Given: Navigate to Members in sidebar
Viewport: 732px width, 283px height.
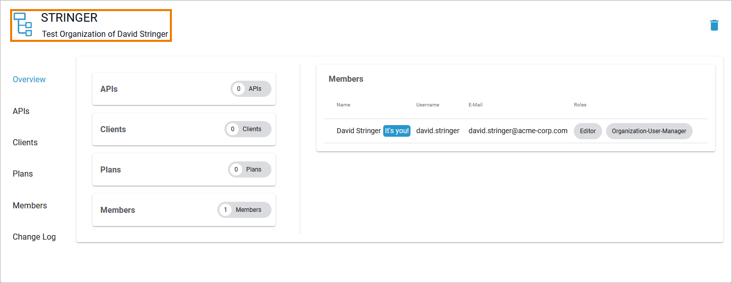Looking at the screenshot, I should 30,205.
